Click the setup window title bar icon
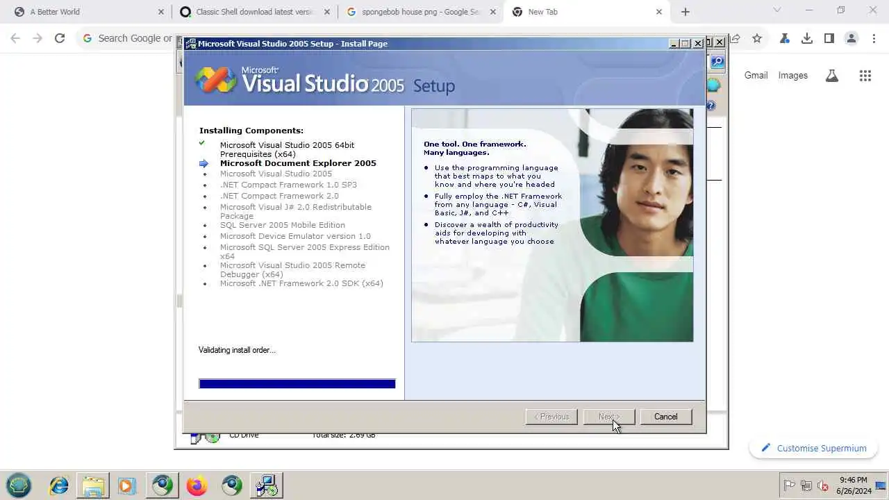Image resolution: width=889 pixels, height=500 pixels. click(190, 43)
